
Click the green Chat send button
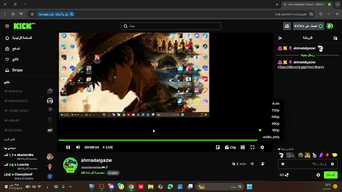coord(331,175)
